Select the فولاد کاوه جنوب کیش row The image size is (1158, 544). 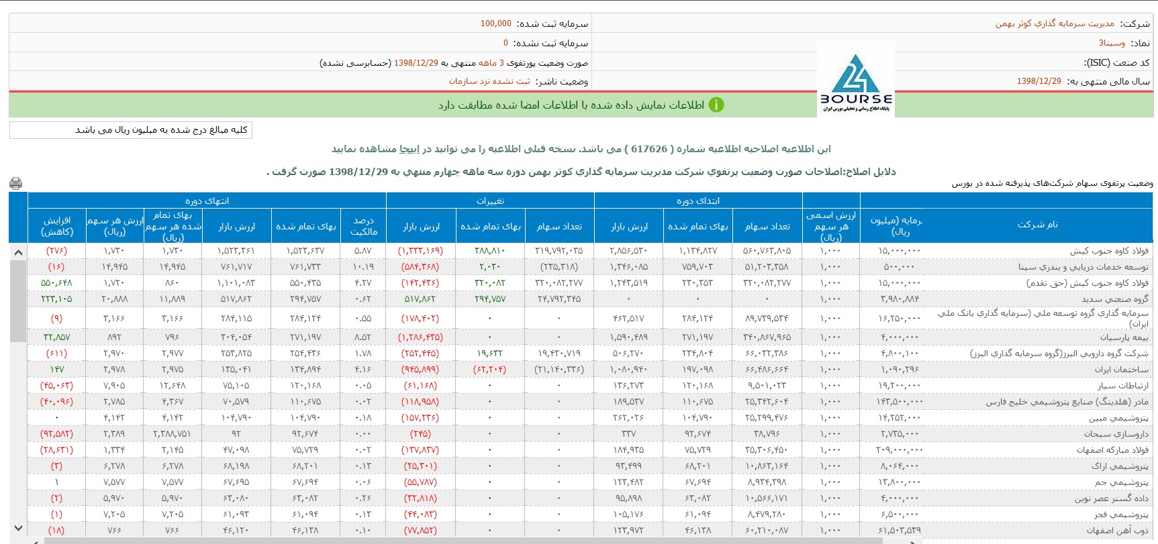(x=1108, y=251)
